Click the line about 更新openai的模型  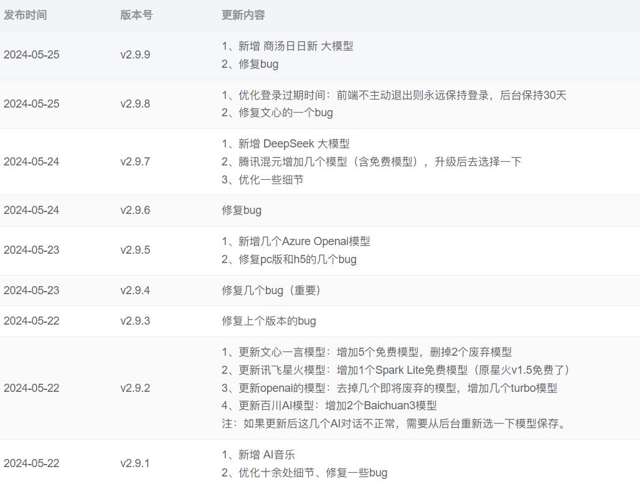point(389,388)
